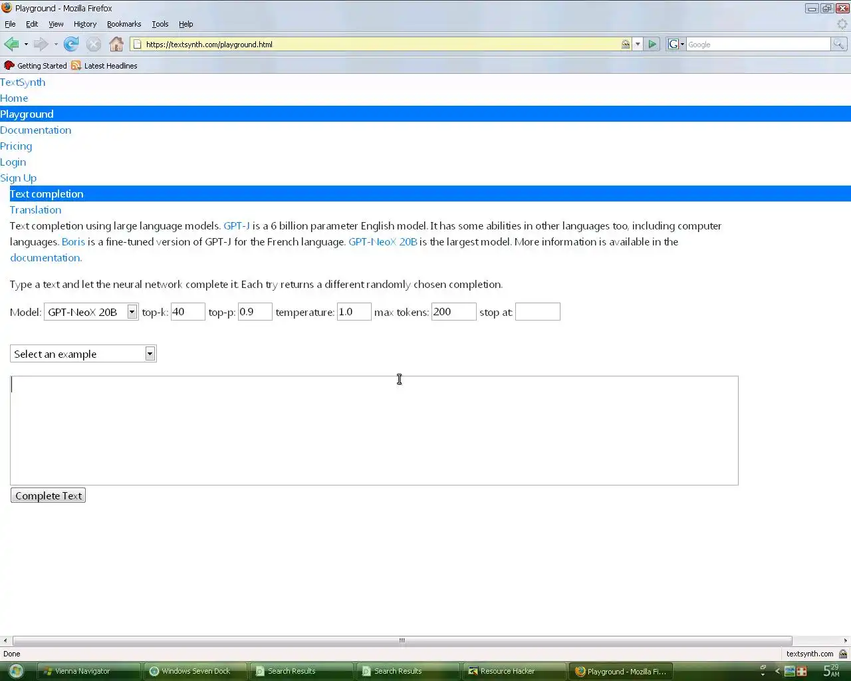
Task: Open the Help menu
Action: tap(186, 24)
